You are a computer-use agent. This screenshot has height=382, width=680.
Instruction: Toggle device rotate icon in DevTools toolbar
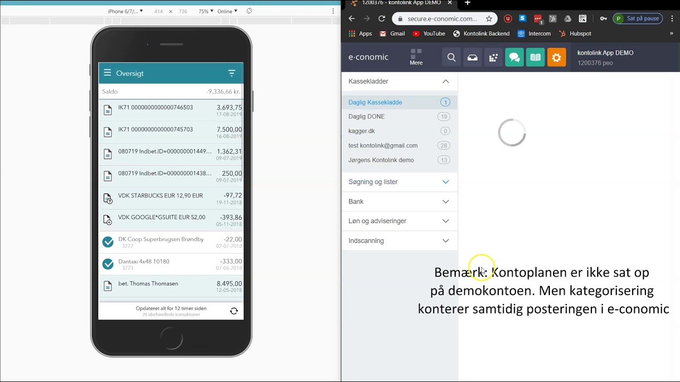pyautogui.click(x=249, y=11)
